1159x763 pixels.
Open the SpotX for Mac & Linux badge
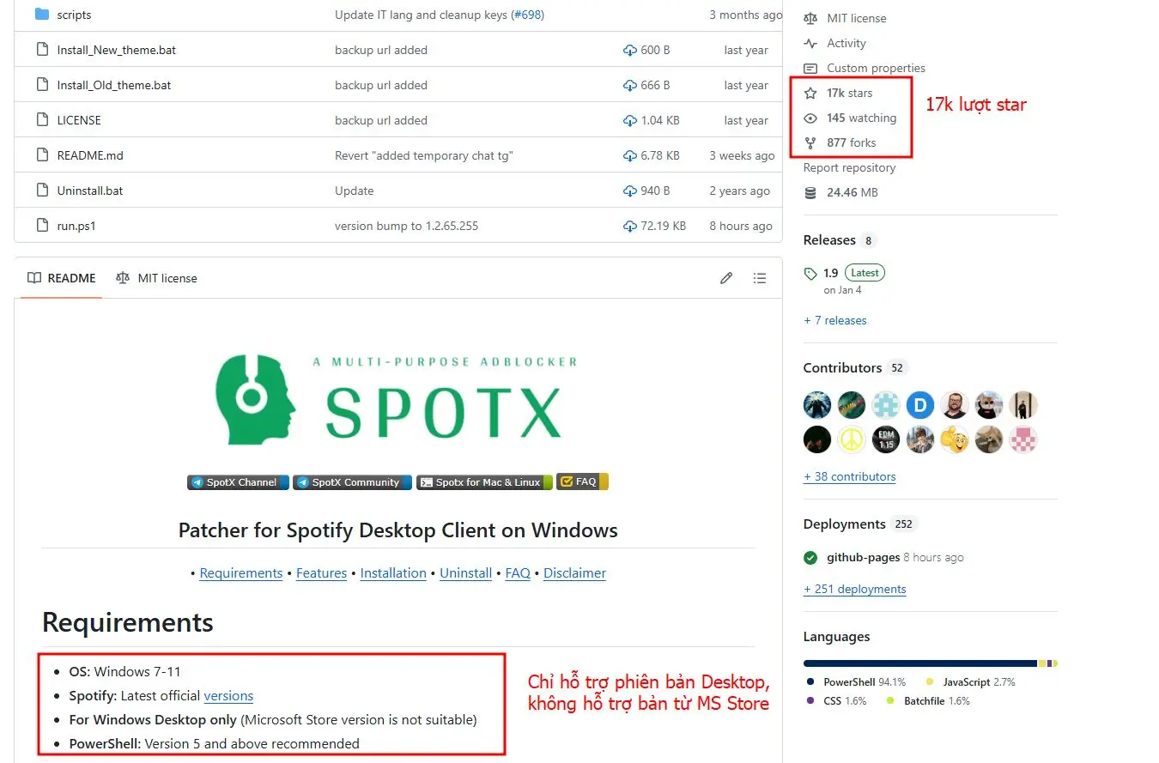coord(484,482)
